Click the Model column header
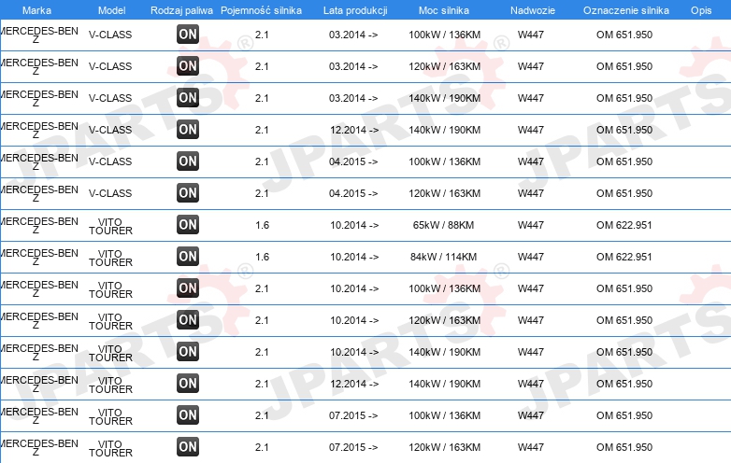The width and height of the screenshot is (731, 463). pyautogui.click(x=111, y=10)
